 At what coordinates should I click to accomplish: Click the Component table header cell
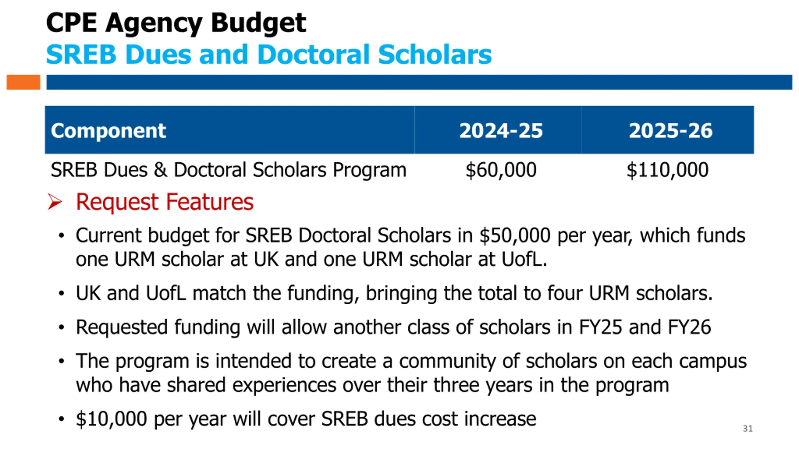coord(230,130)
